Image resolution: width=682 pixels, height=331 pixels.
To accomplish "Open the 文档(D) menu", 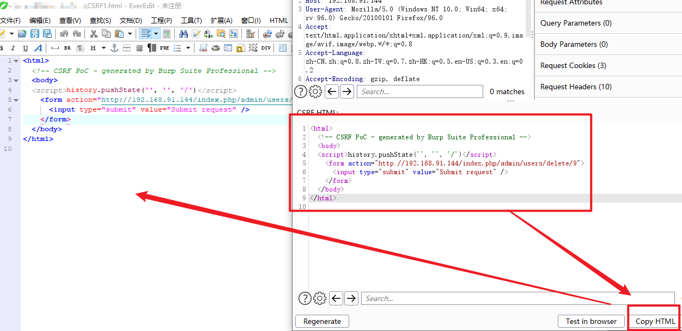I will coord(131,21).
